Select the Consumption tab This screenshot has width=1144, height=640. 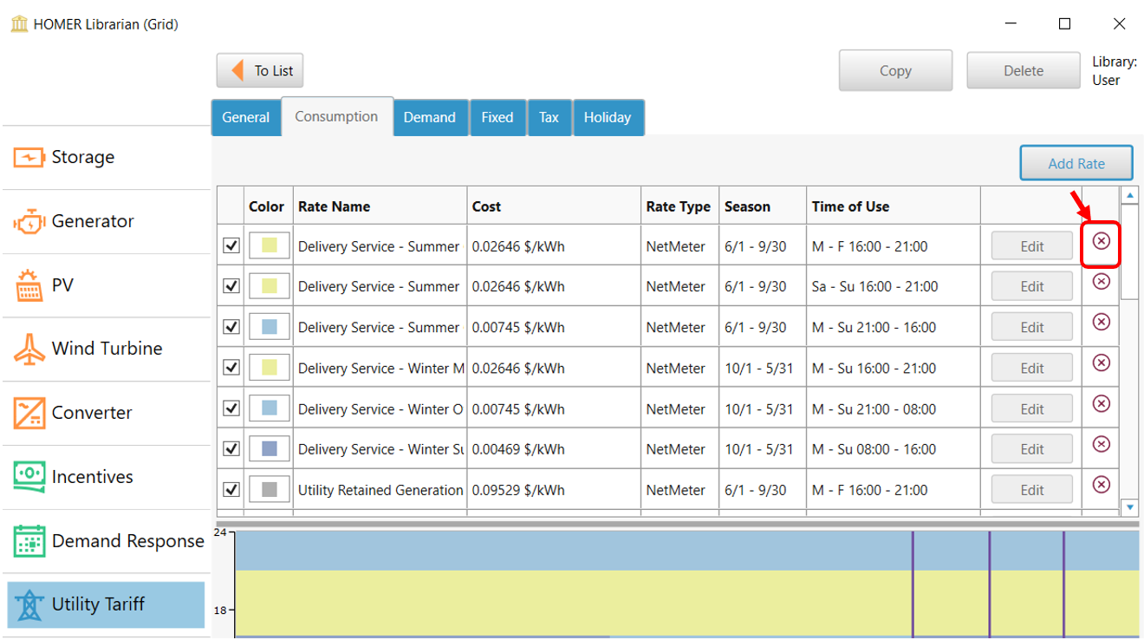(x=336, y=116)
